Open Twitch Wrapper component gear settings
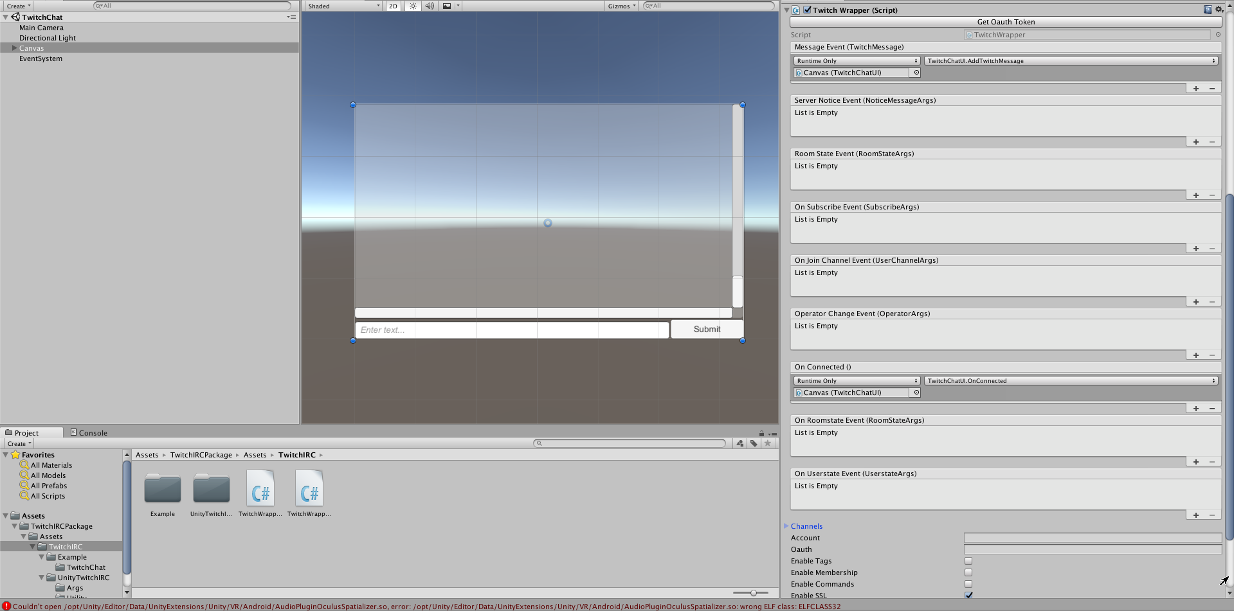Screen dimensions: 1234x611 pyautogui.click(x=1219, y=10)
